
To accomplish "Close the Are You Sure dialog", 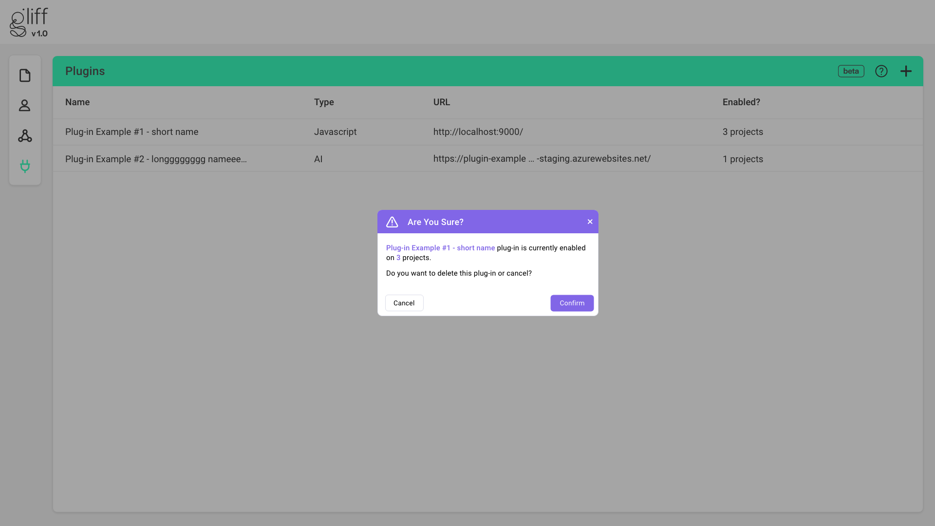I will [x=590, y=222].
